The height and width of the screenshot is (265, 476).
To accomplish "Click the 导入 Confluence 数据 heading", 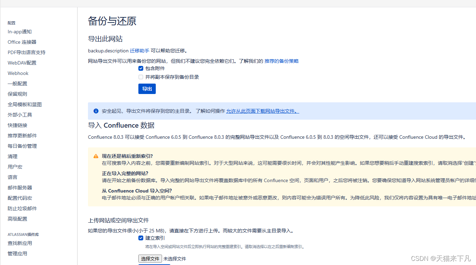I will (x=121, y=125).
